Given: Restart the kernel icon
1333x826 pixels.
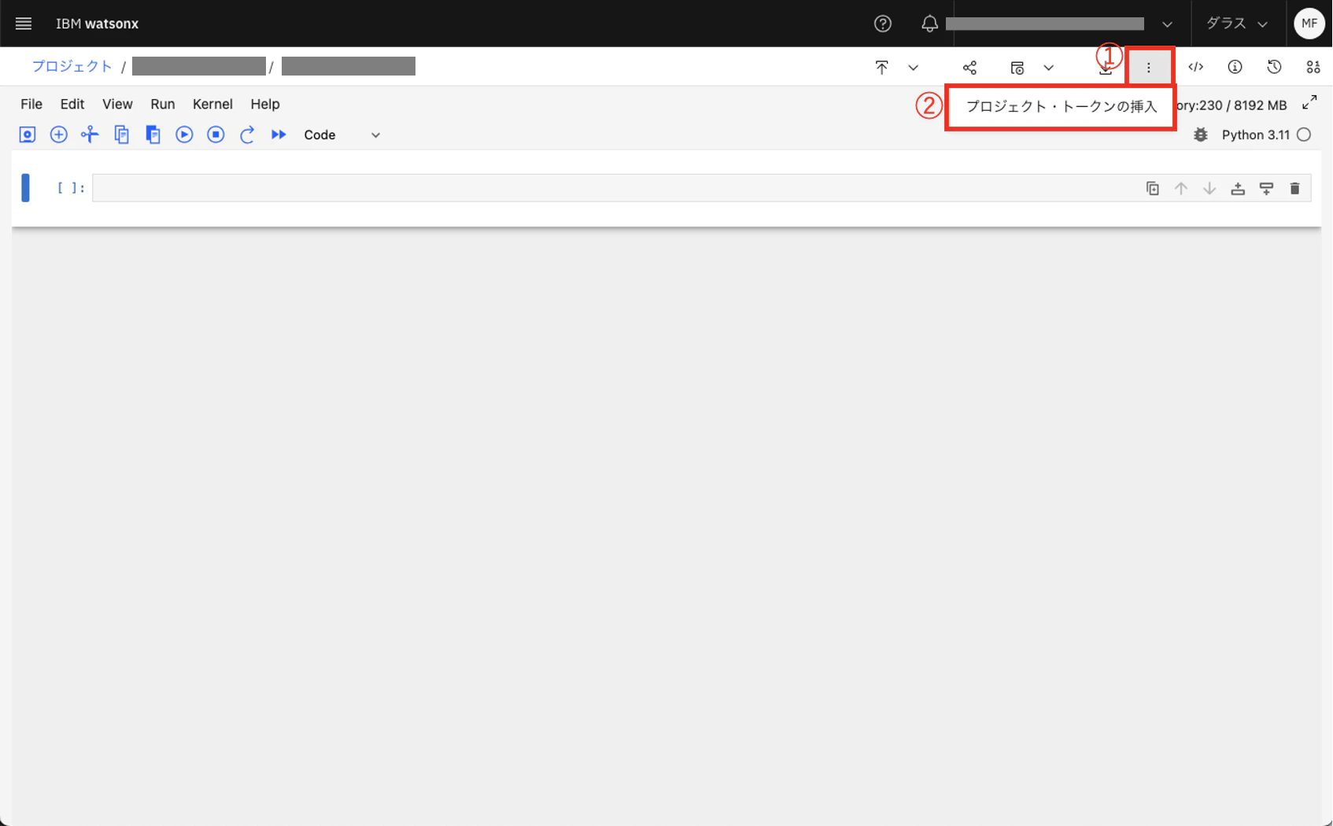Looking at the screenshot, I should pos(247,135).
